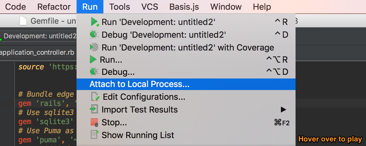Expand Import Test Results submenu arrow
This screenshot has width=366, height=146.
[284, 109]
